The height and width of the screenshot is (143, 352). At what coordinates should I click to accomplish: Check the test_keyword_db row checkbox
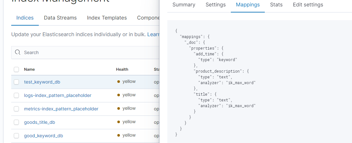[x=16, y=82]
